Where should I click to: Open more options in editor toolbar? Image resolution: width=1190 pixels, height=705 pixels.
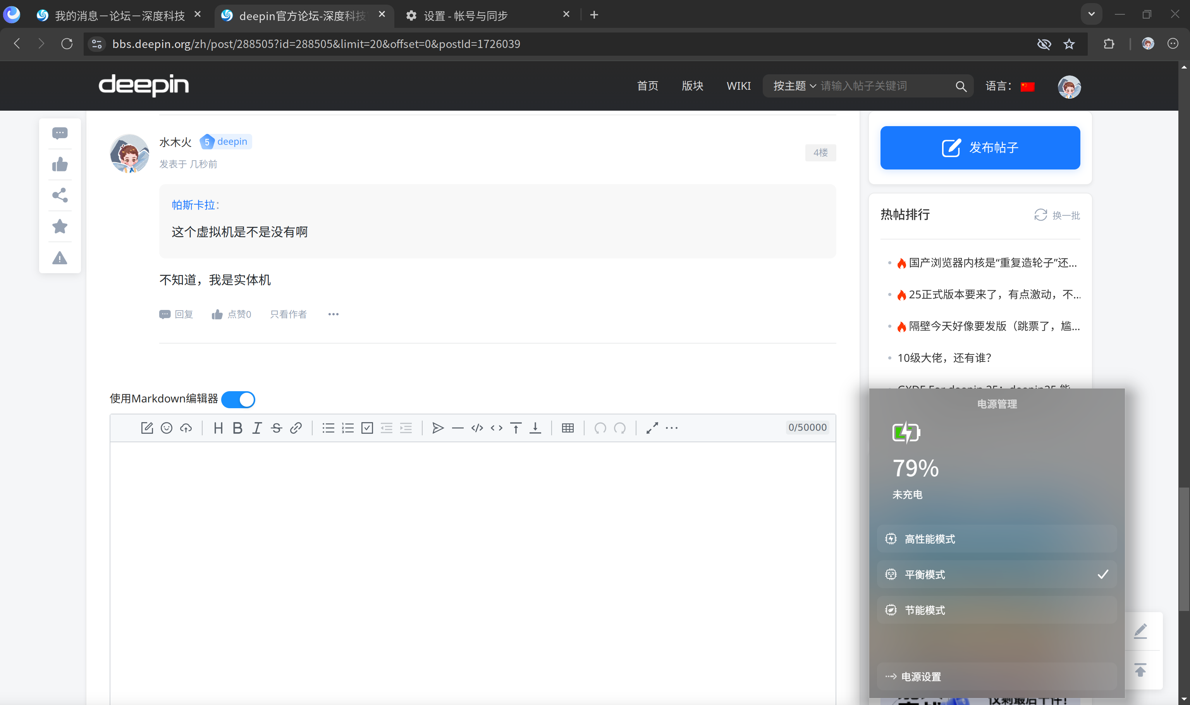click(672, 428)
